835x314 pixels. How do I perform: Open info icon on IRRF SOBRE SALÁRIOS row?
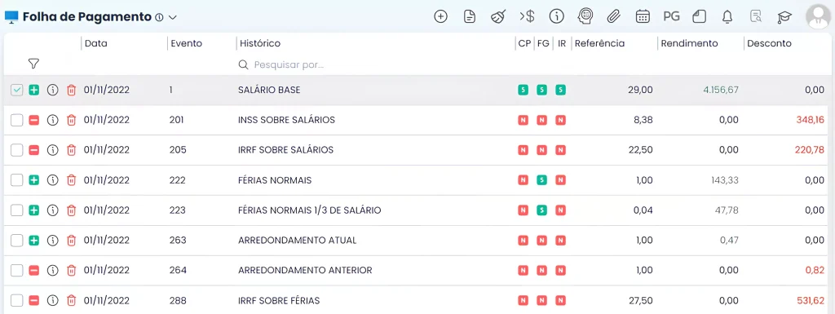click(52, 151)
